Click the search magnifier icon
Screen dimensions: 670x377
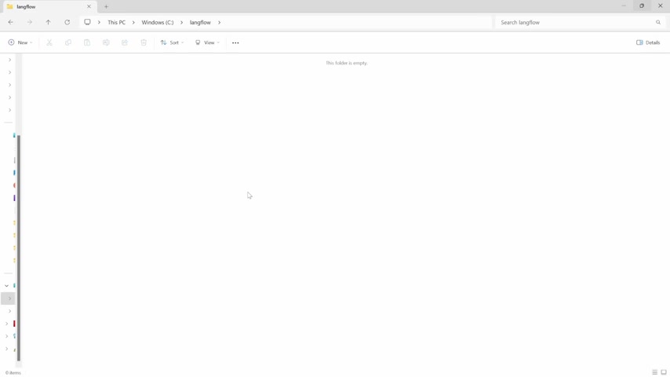tap(657, 22)
